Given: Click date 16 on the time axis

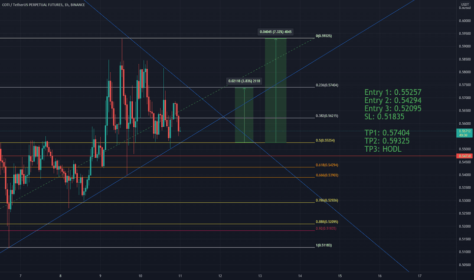Looking at the screenshot, I should 380,276.
